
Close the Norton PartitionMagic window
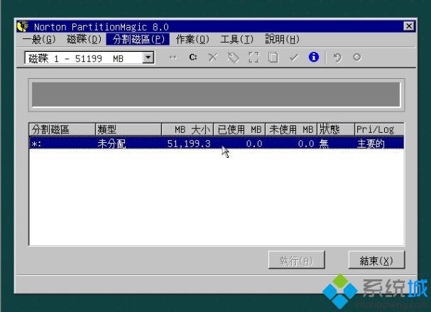(409, 26)
